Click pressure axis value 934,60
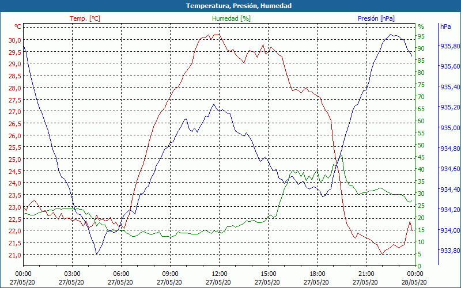The image size is (461, 288). [x=449, y=169]
